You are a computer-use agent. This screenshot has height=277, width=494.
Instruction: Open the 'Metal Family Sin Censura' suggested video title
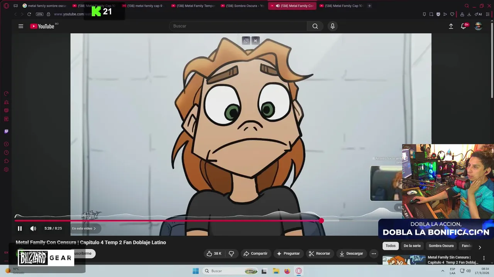[453, 260]
